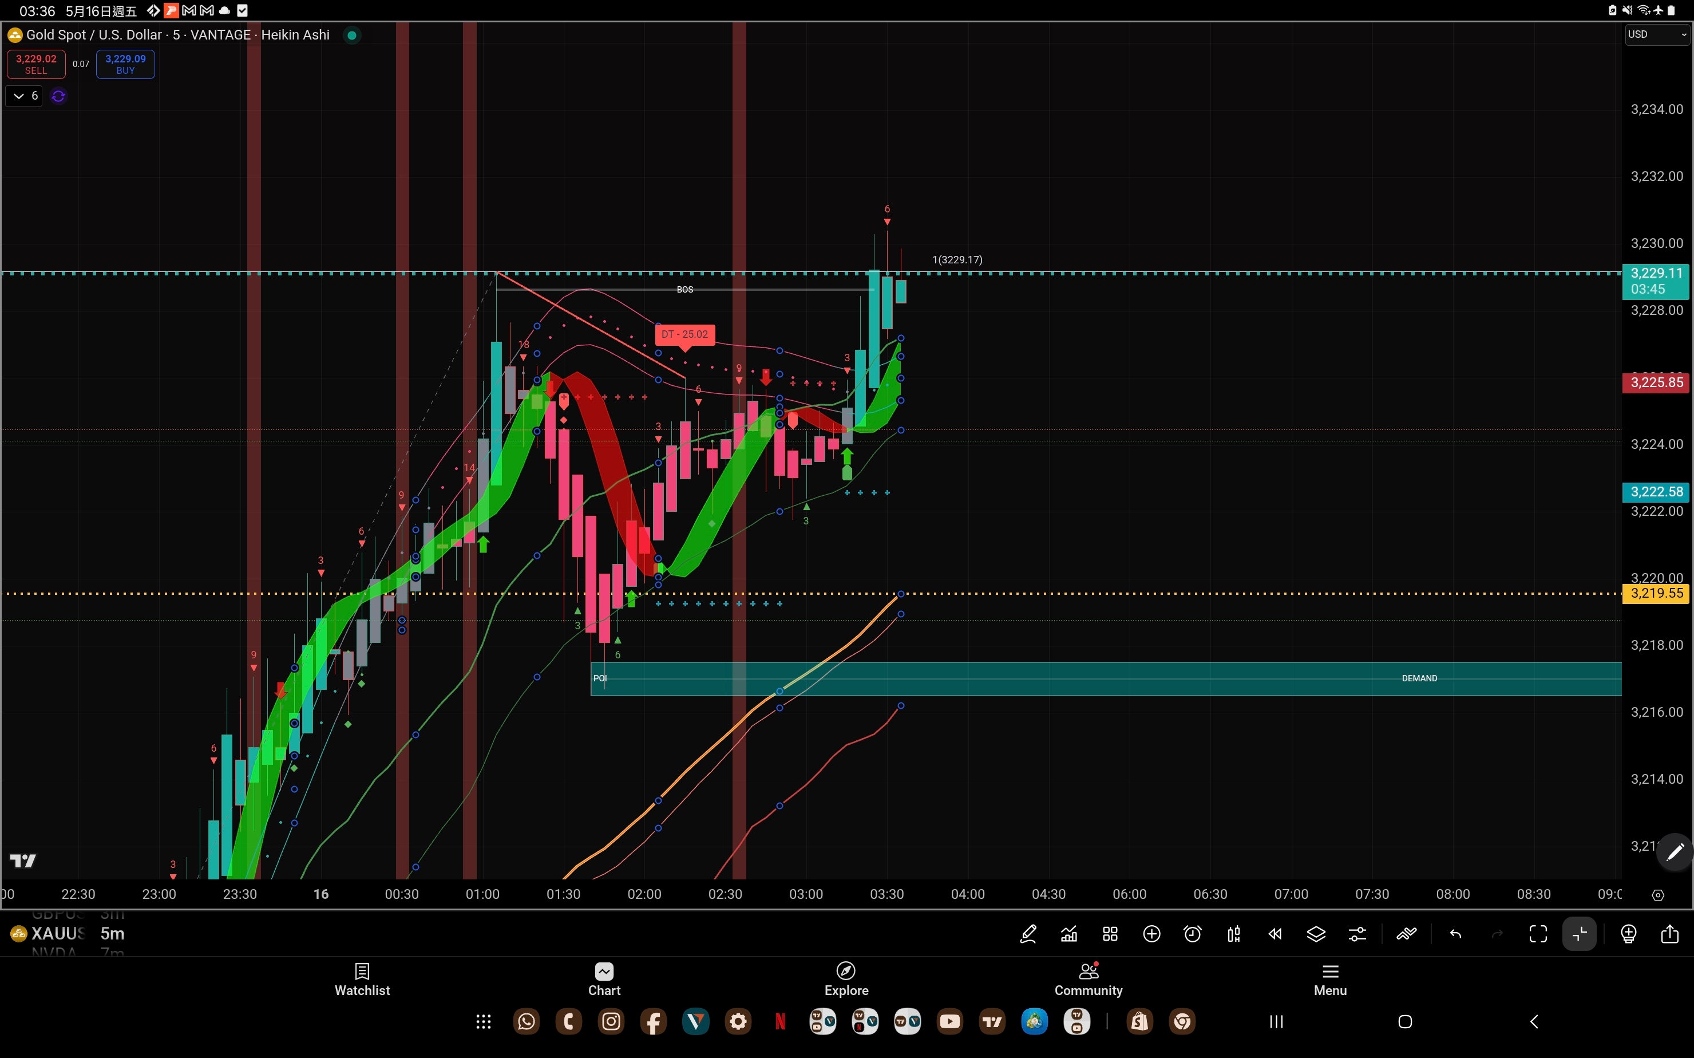Open the Menu tab

[x=1330, y=980]
